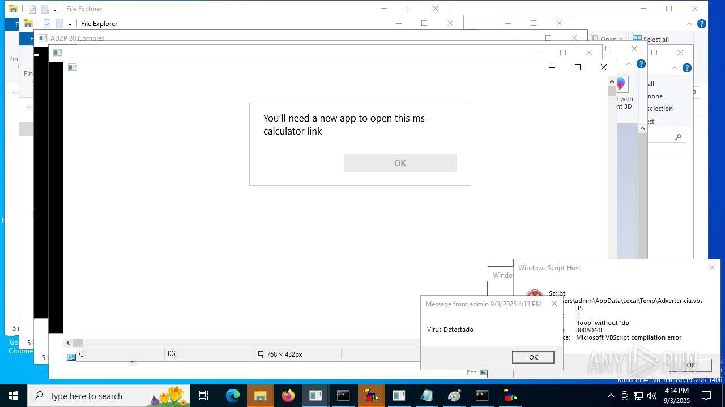
Task: Click the ADZP 20 Complex window icon
Action: click(x=42, y=38)
